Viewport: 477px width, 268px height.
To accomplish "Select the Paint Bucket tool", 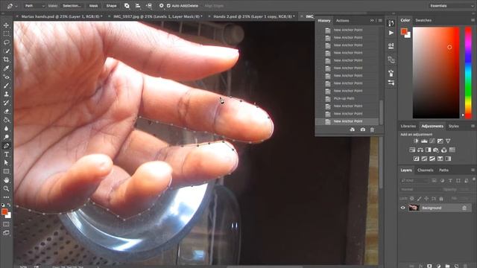I will 6,120.
